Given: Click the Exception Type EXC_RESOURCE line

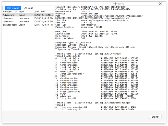Looking at the screenshot, I should pos(73,43).
